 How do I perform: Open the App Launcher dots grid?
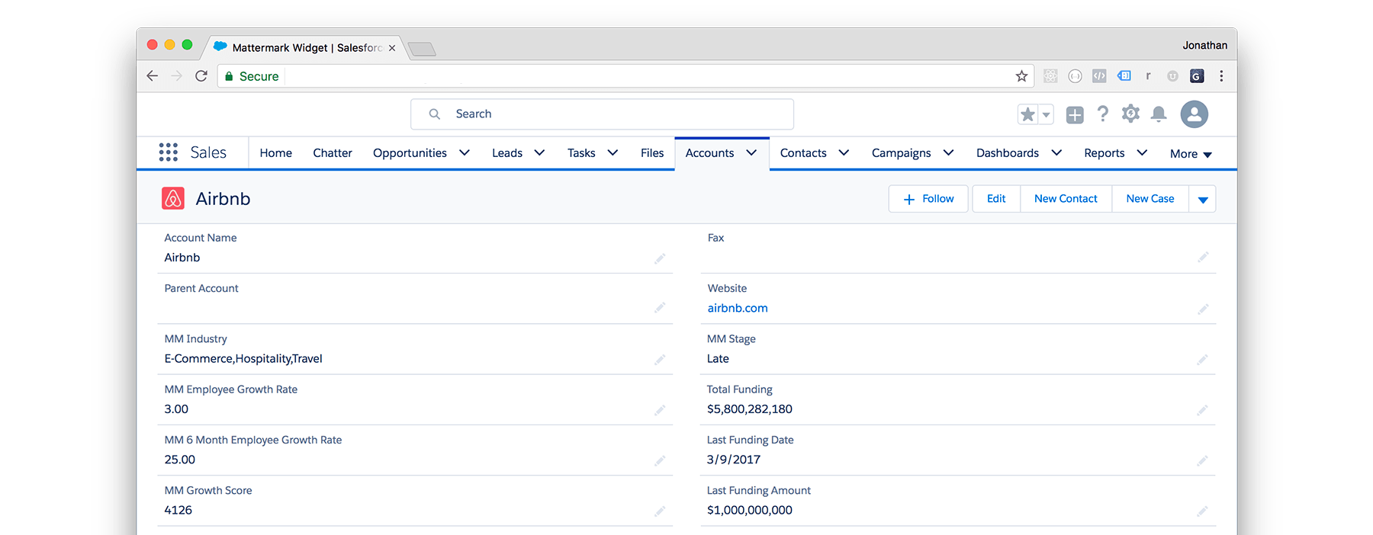[x=169, y=152]
